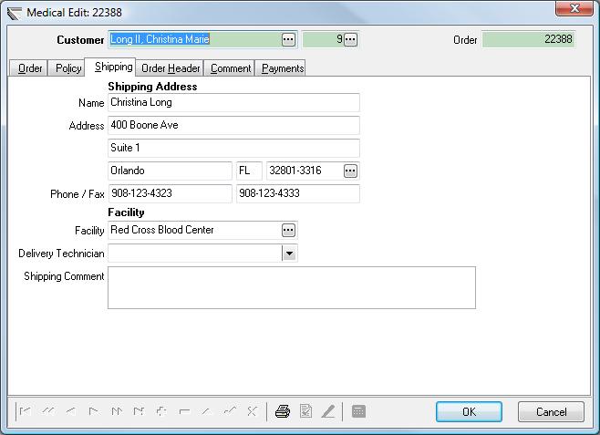Image resolution: width=600 pixels, height=435 pixels.
Task: Go to first record navigation icon
Action: (x=25, y=411)
